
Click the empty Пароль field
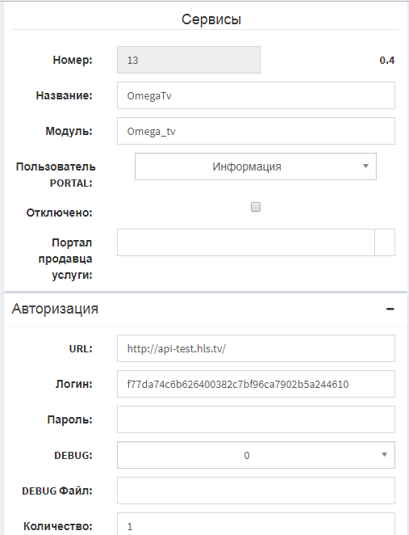pyautogui.click(x=256, y=419)
